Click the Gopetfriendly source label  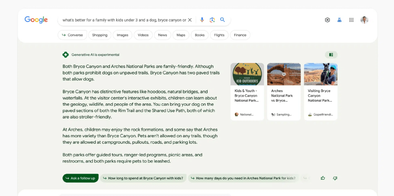321,114
